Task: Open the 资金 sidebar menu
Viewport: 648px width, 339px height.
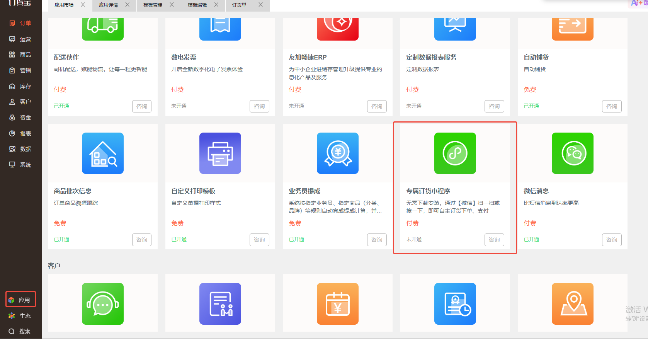Action: click(x=20, y=118)
